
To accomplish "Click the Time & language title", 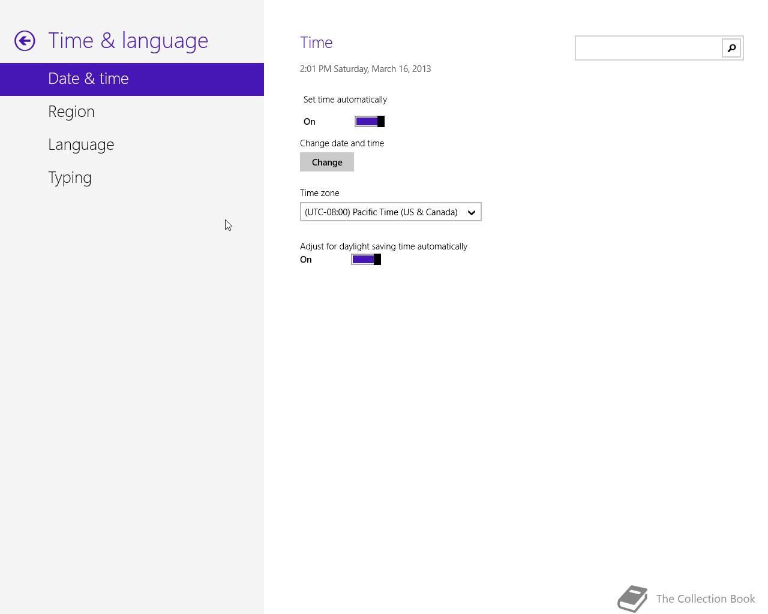I will click(x=128, y=41).
